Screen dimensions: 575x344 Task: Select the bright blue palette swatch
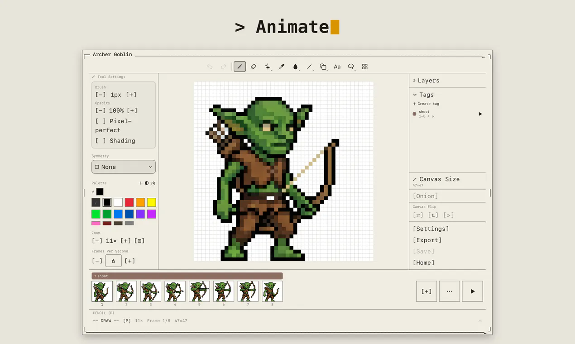118,214
